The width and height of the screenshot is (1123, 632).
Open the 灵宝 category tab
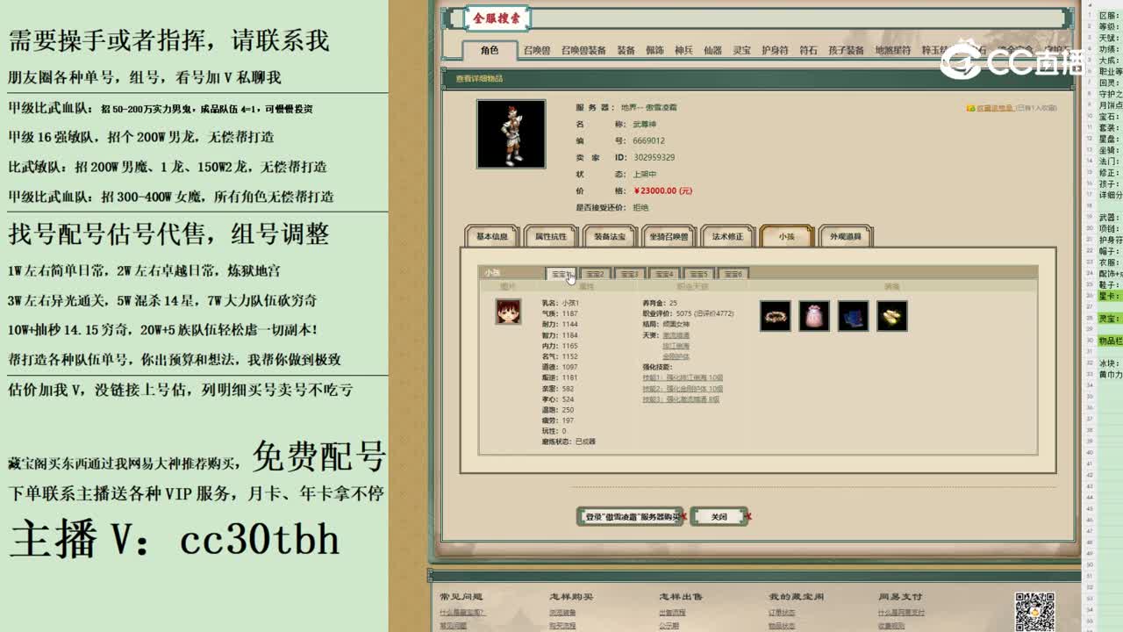pyautogui.click(x=741, y=50)
